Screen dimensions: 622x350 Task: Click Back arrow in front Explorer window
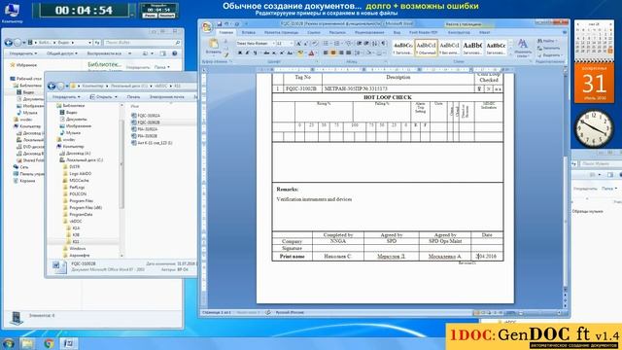pyautogui.click(x=52, y=86)
